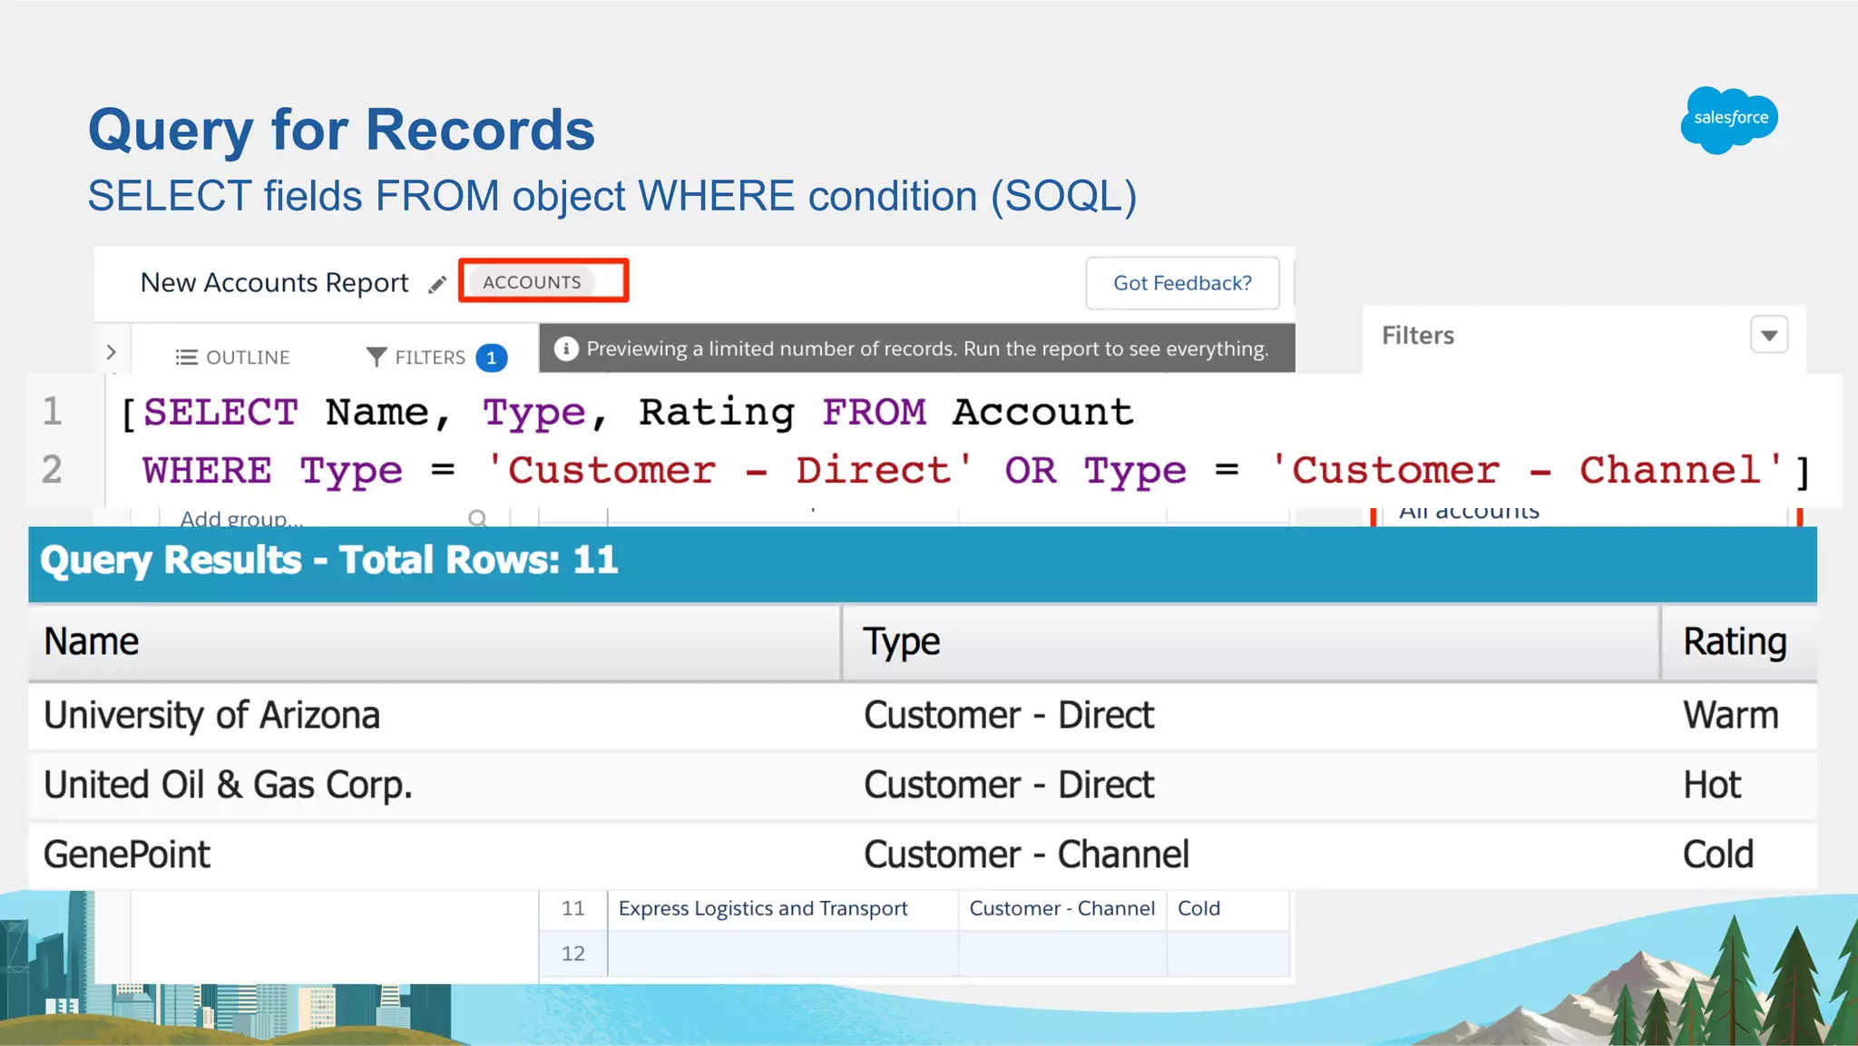Click the info icon in preview banner
1858x1046 pixels.
tap(566, 348)
